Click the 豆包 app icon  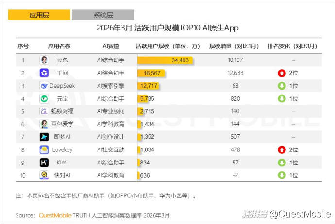click(x=44, y=60)
